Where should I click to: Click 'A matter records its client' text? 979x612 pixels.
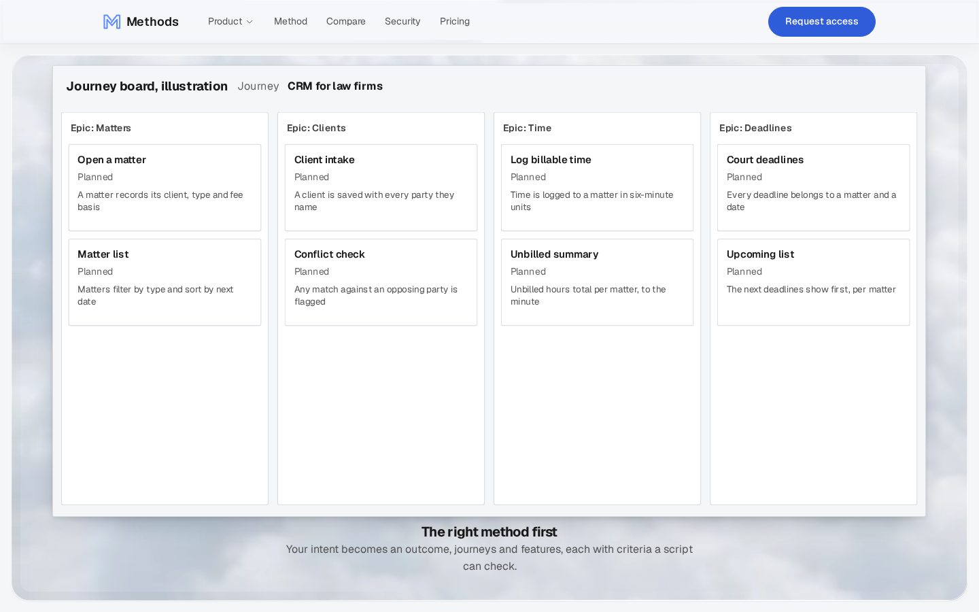(x=160, y=201)
